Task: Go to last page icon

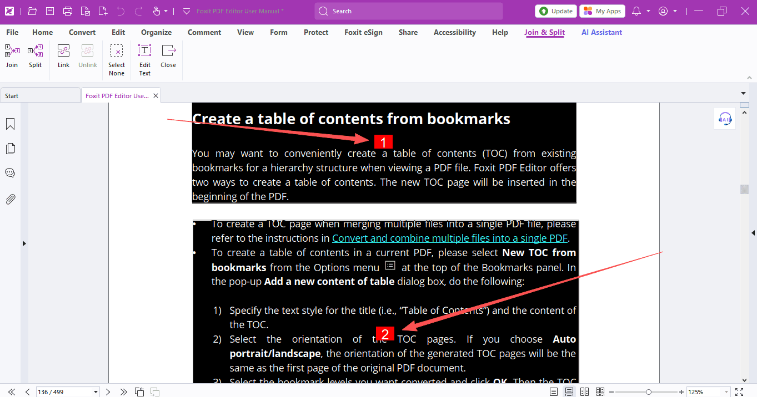Action: [x=124, y=392]
